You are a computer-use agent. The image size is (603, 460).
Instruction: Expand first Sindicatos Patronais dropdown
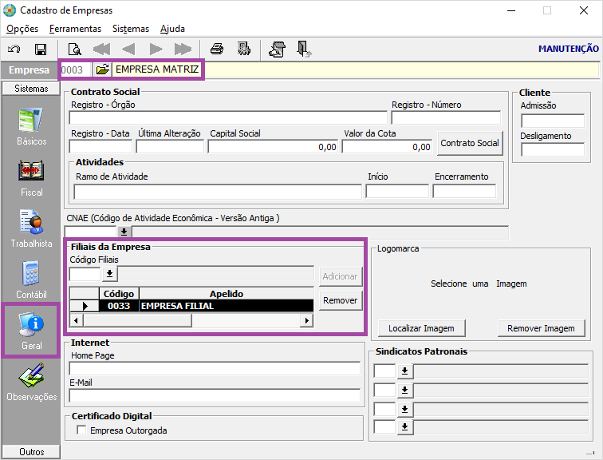point(404,371)
